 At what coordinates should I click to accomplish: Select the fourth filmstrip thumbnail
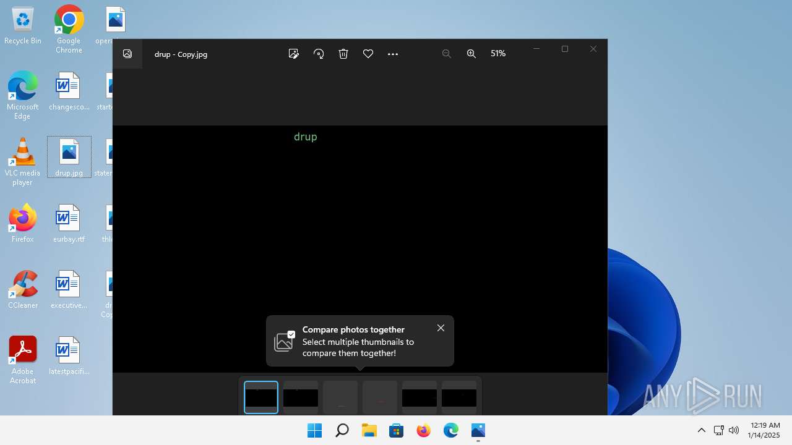(x=380, y=397)
